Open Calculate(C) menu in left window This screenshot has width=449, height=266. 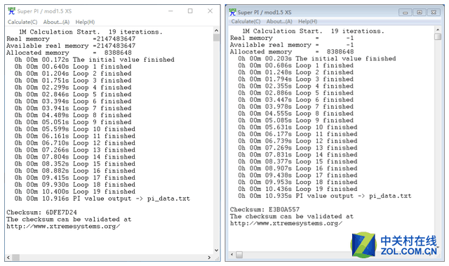[x=22, y=22]
